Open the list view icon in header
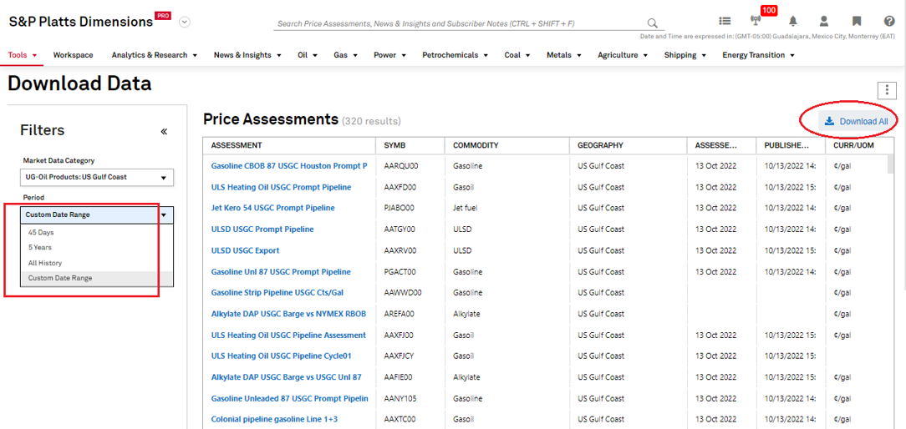This screenshot has width=906, height=429. click(725, 21)
